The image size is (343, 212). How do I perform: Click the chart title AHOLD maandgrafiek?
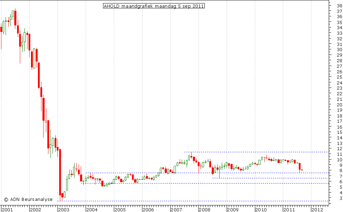pyautogui.click(x=154, y=6)
